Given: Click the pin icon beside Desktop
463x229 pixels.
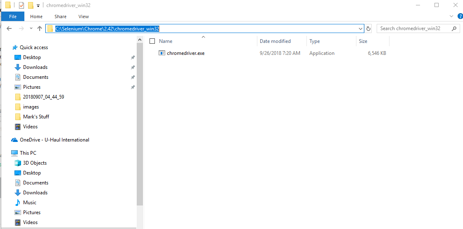Looking at the screenshot, I should coord(133,57).
